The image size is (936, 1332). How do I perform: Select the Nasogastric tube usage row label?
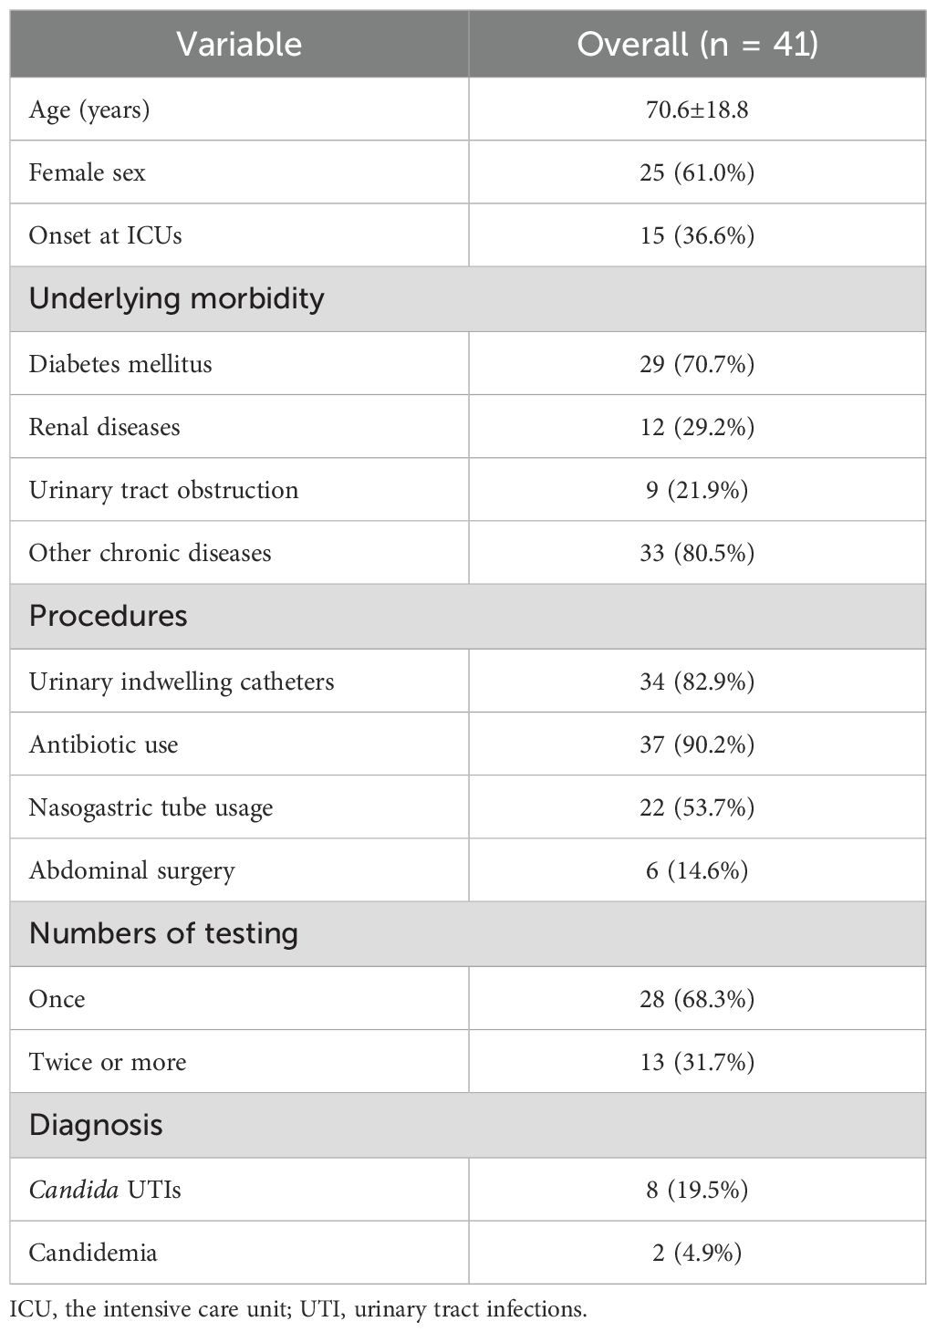click(x=151, y=807)
